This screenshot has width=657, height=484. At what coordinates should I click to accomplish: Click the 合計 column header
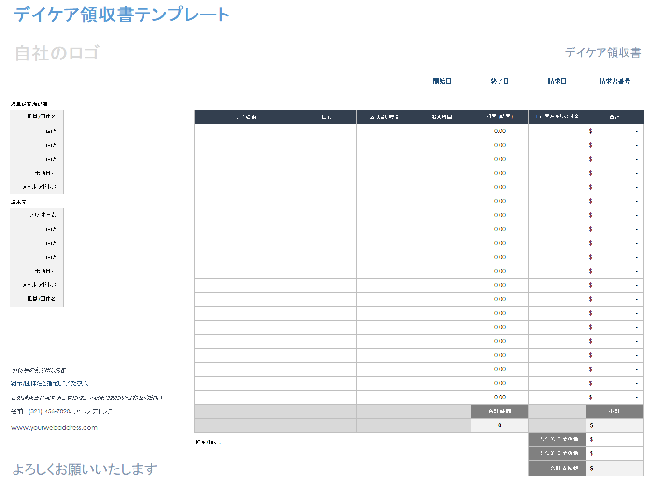coord(615,117)
